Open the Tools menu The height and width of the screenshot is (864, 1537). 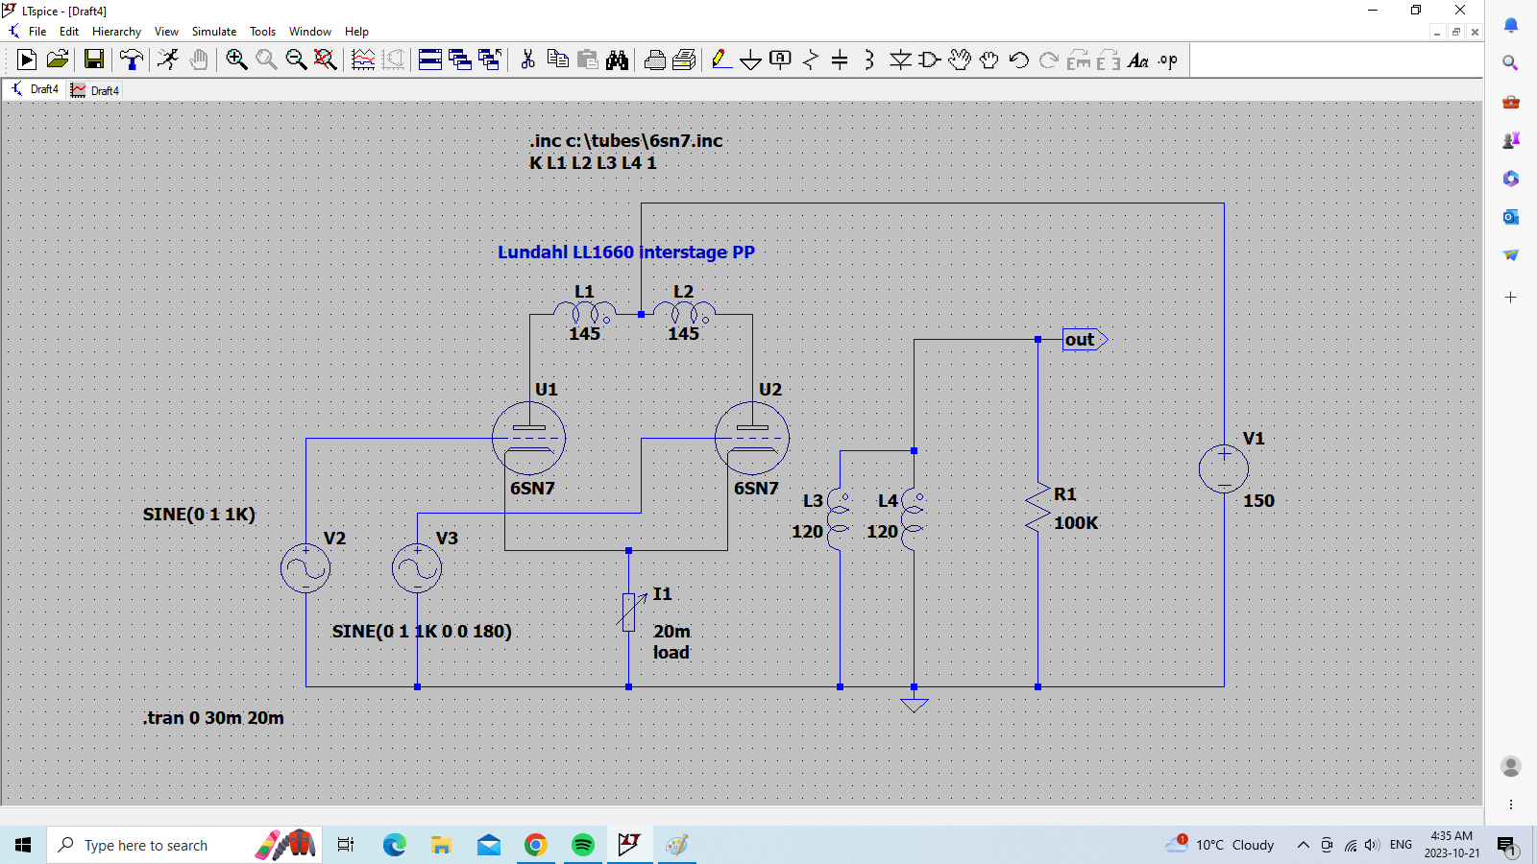262,32
